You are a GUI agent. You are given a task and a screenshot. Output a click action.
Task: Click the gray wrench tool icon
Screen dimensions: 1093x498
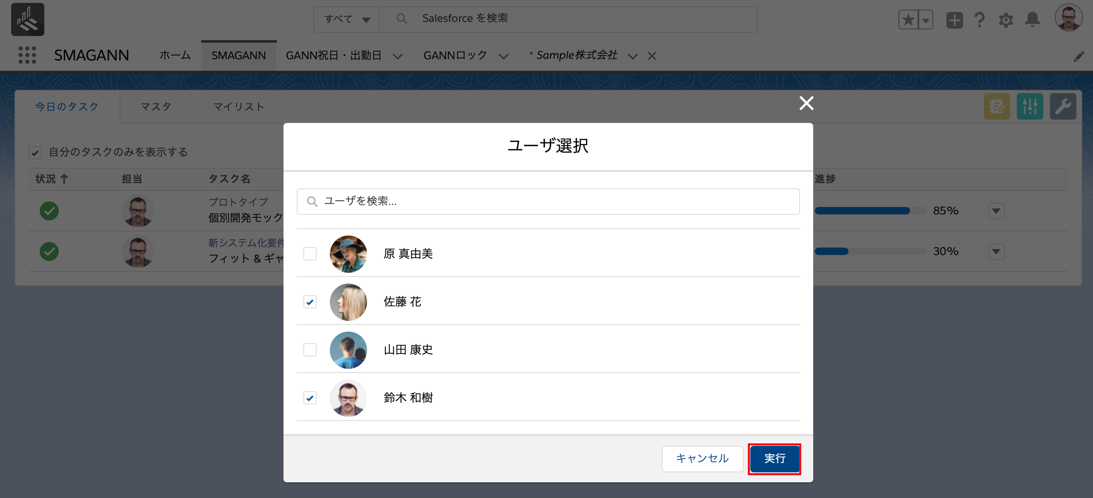pyautogui.click(x=1063, y=106)
